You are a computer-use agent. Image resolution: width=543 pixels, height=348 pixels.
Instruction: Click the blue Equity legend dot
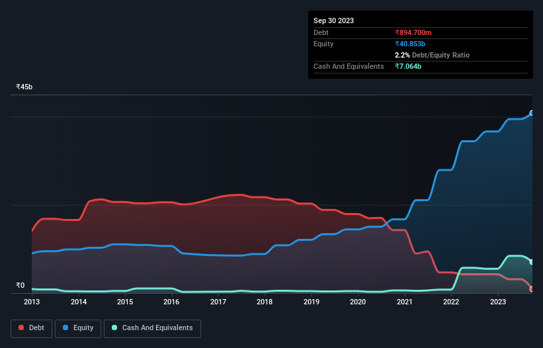click(65, 327)
